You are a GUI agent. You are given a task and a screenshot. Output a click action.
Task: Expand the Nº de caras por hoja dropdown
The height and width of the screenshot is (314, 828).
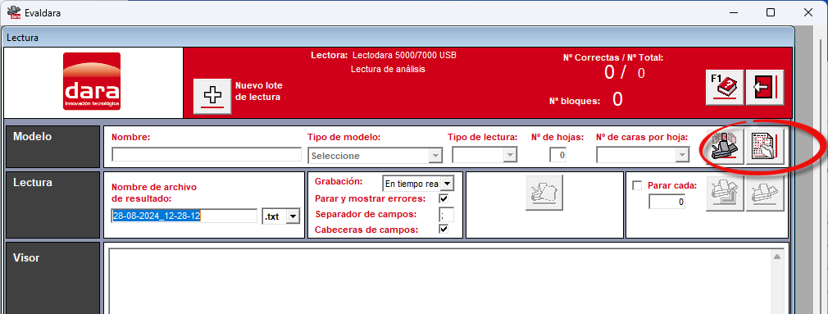pyautogui.click(x=643, y=155)
